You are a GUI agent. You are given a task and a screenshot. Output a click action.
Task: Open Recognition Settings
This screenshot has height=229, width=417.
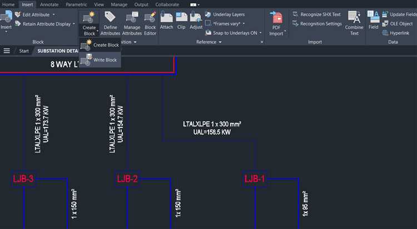point(317,24)
